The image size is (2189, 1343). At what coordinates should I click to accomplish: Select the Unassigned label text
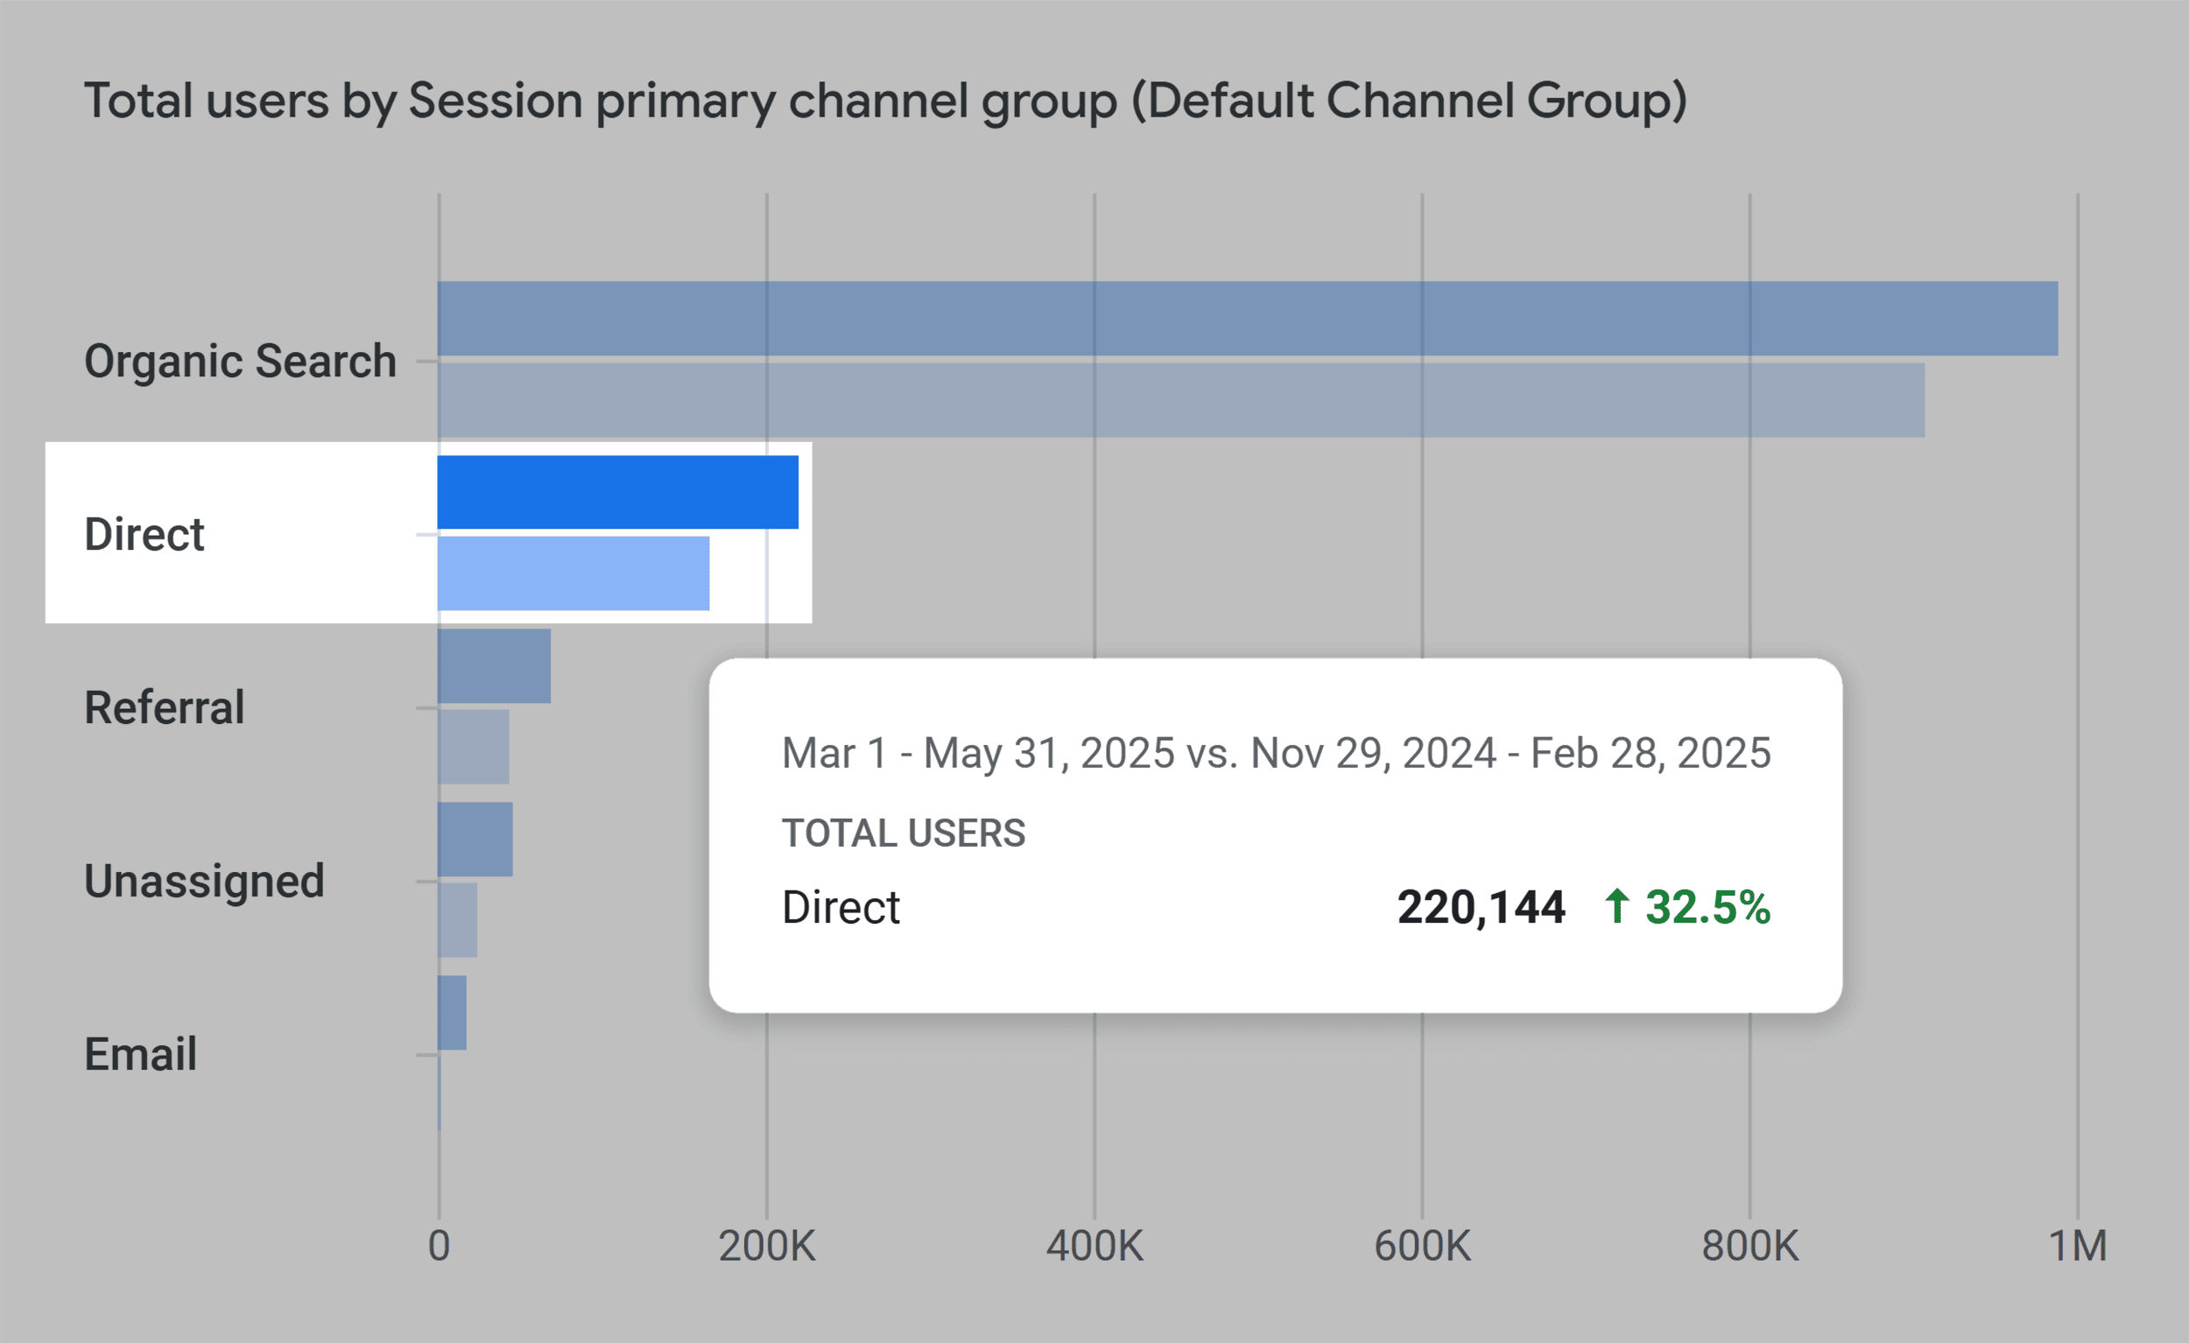(x=203, y=879)
